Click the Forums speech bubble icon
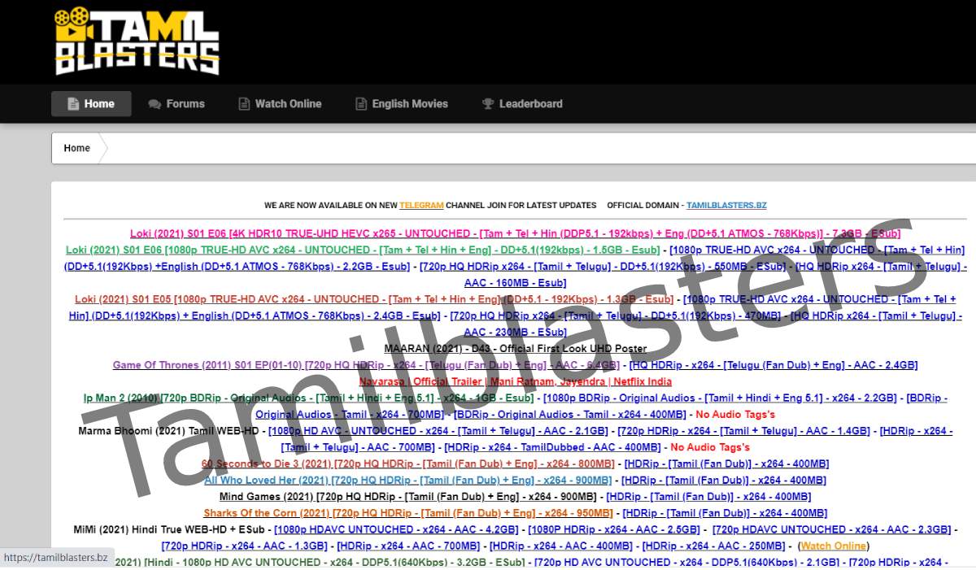The width and height of the screenshot is (976, 570). (155, 104)
